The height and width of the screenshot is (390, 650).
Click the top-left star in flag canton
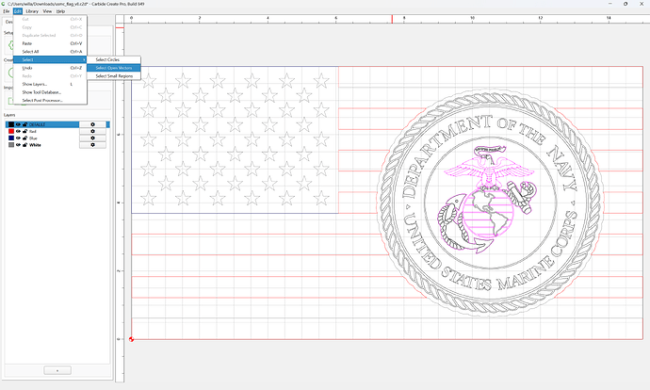tap(149, 80)
